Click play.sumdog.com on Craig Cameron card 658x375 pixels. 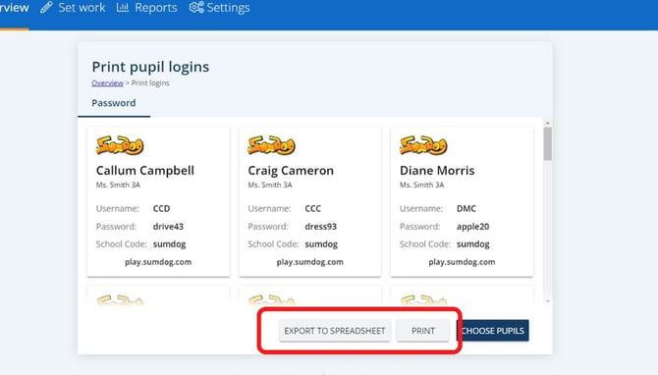coord(309,262)
